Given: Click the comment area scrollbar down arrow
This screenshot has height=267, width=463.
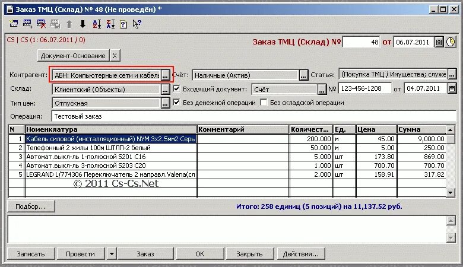Looking at the screenshot, I should pos(451,238).
